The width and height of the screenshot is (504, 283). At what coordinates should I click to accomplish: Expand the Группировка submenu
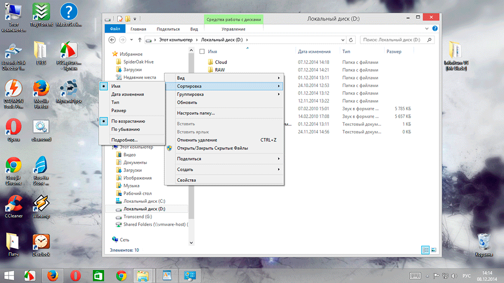coord(224,94)
